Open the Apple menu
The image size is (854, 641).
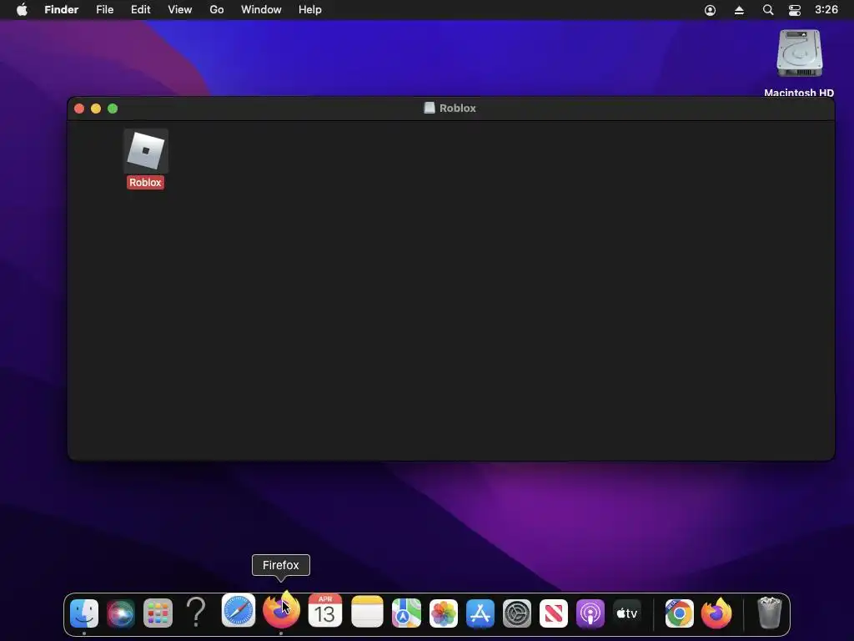pyautogui.click(x=22, y=10)
